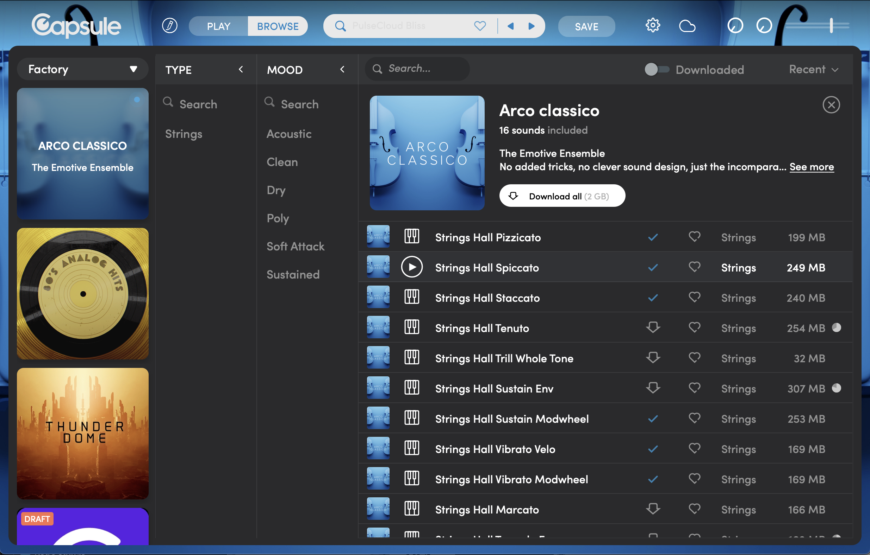Adjust the master volume slider

(x=831, y=26)
